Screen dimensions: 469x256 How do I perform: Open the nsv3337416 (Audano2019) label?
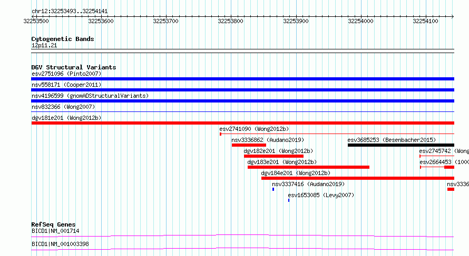(308, 184)
